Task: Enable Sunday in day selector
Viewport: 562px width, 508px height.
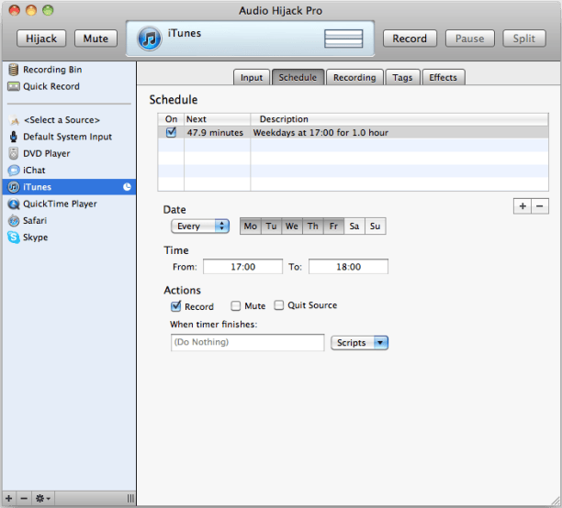Action: pos(376,226)
